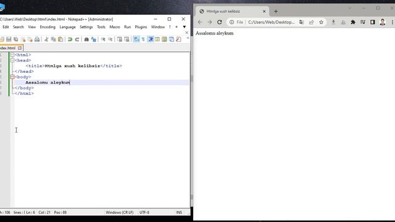
Task: Click the Translate page icon in Chrome
Action: click(302, 22)
